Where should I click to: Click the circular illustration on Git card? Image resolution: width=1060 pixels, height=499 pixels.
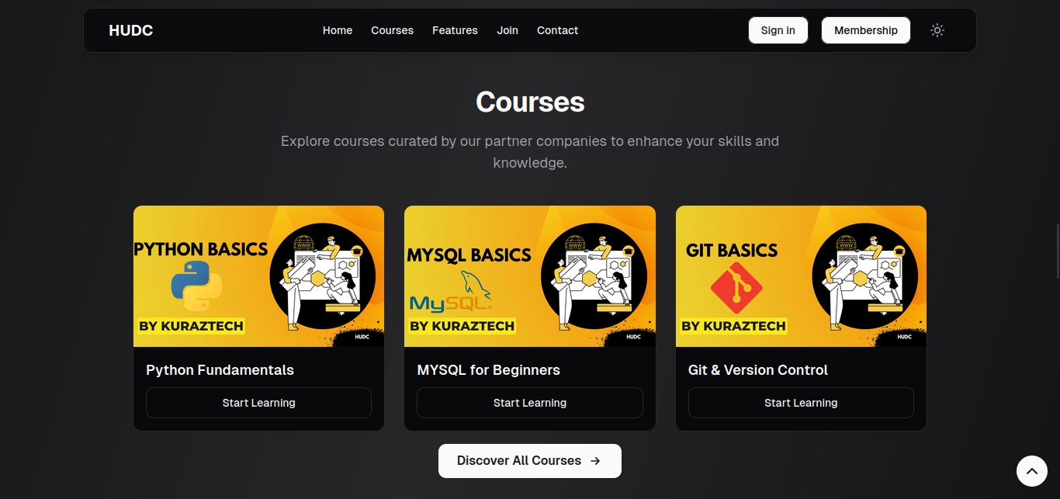864,276
